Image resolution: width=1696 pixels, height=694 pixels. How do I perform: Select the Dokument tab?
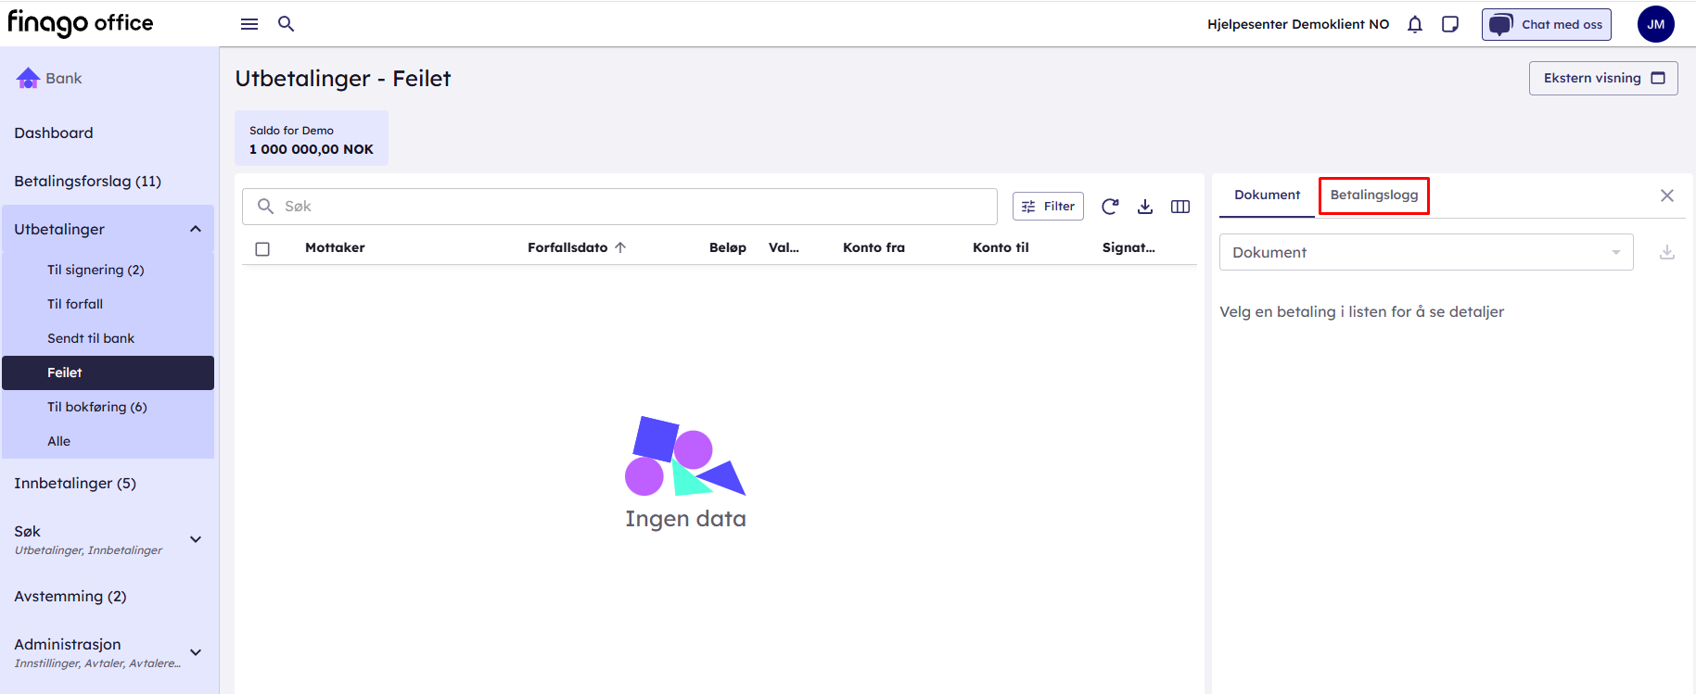coord(1267,196)
